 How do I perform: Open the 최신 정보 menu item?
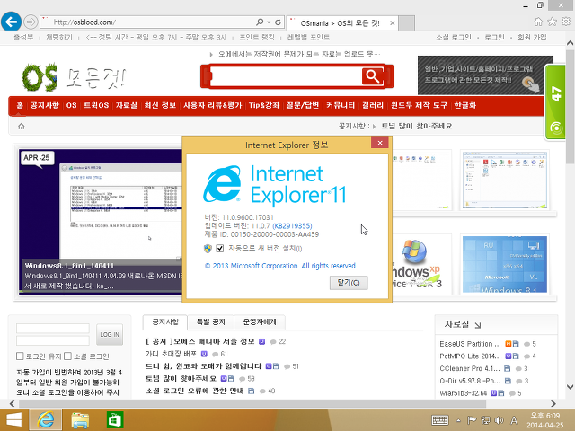160,106
